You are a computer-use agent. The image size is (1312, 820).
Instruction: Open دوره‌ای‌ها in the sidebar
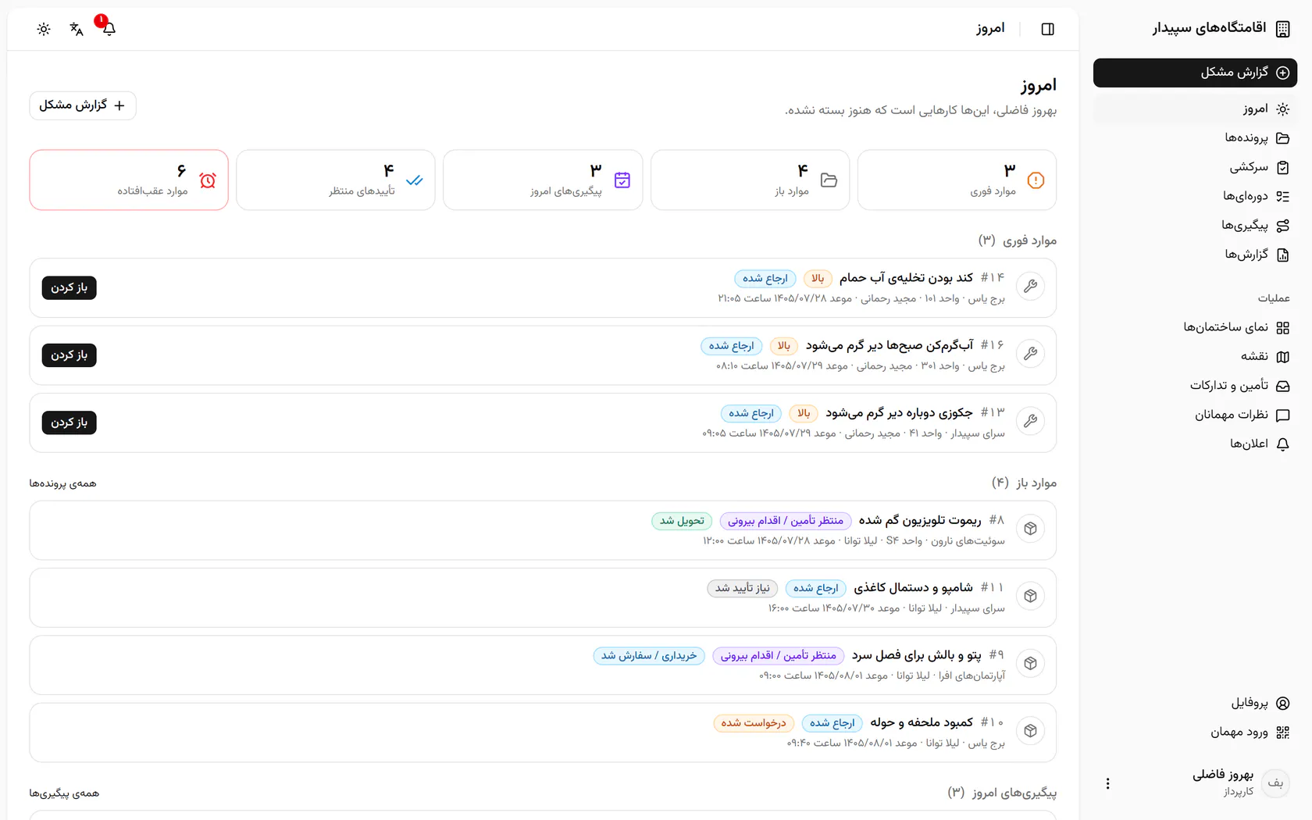[1195, 196]
